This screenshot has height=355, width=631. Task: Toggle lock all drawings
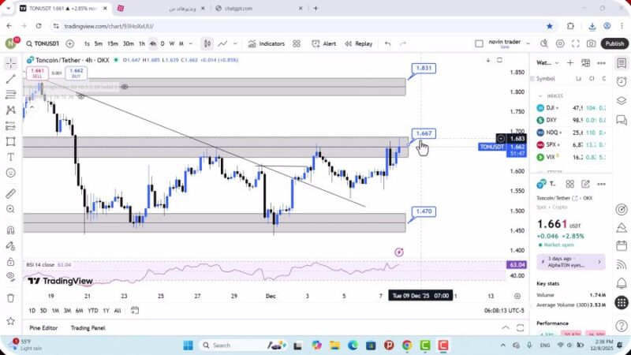pos(10,261)
